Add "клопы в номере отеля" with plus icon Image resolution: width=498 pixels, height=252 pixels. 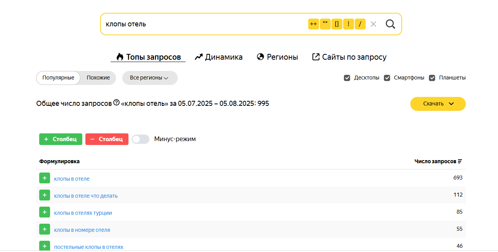(x=45, y=229)
